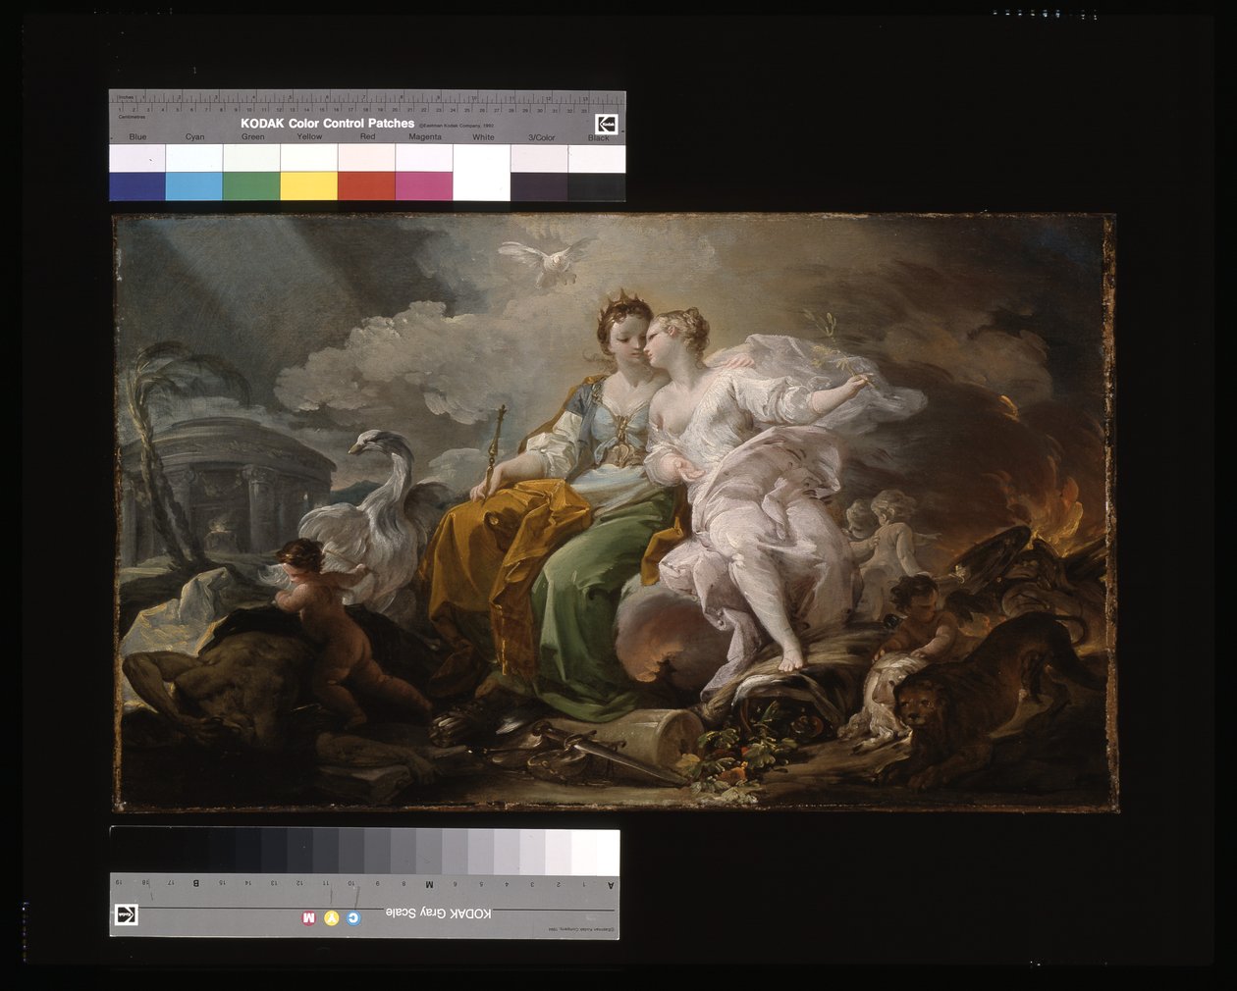Image resolution: width=1237 pixels, height=991 pixels.
Task: Click the 'Blue' patch label
Action: point(137,137)
